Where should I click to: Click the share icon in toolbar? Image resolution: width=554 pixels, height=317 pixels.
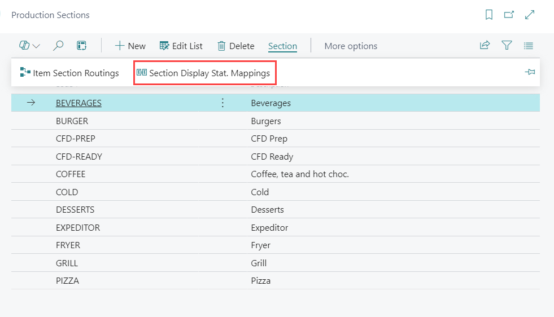point(485,46)
